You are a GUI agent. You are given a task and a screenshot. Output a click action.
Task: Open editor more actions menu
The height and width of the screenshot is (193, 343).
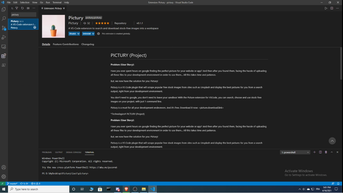pos(337,8)
